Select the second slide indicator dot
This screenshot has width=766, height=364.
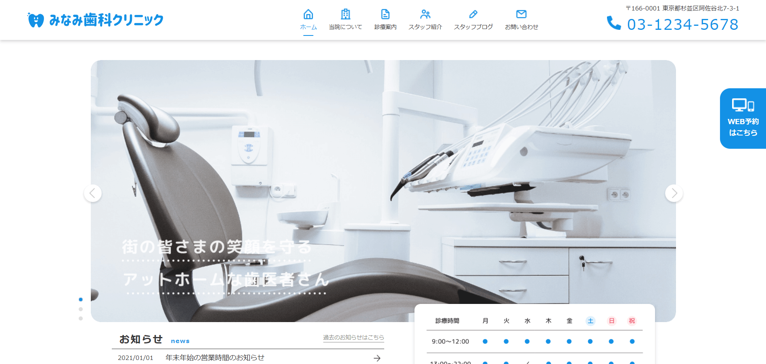tap(81, 309)
